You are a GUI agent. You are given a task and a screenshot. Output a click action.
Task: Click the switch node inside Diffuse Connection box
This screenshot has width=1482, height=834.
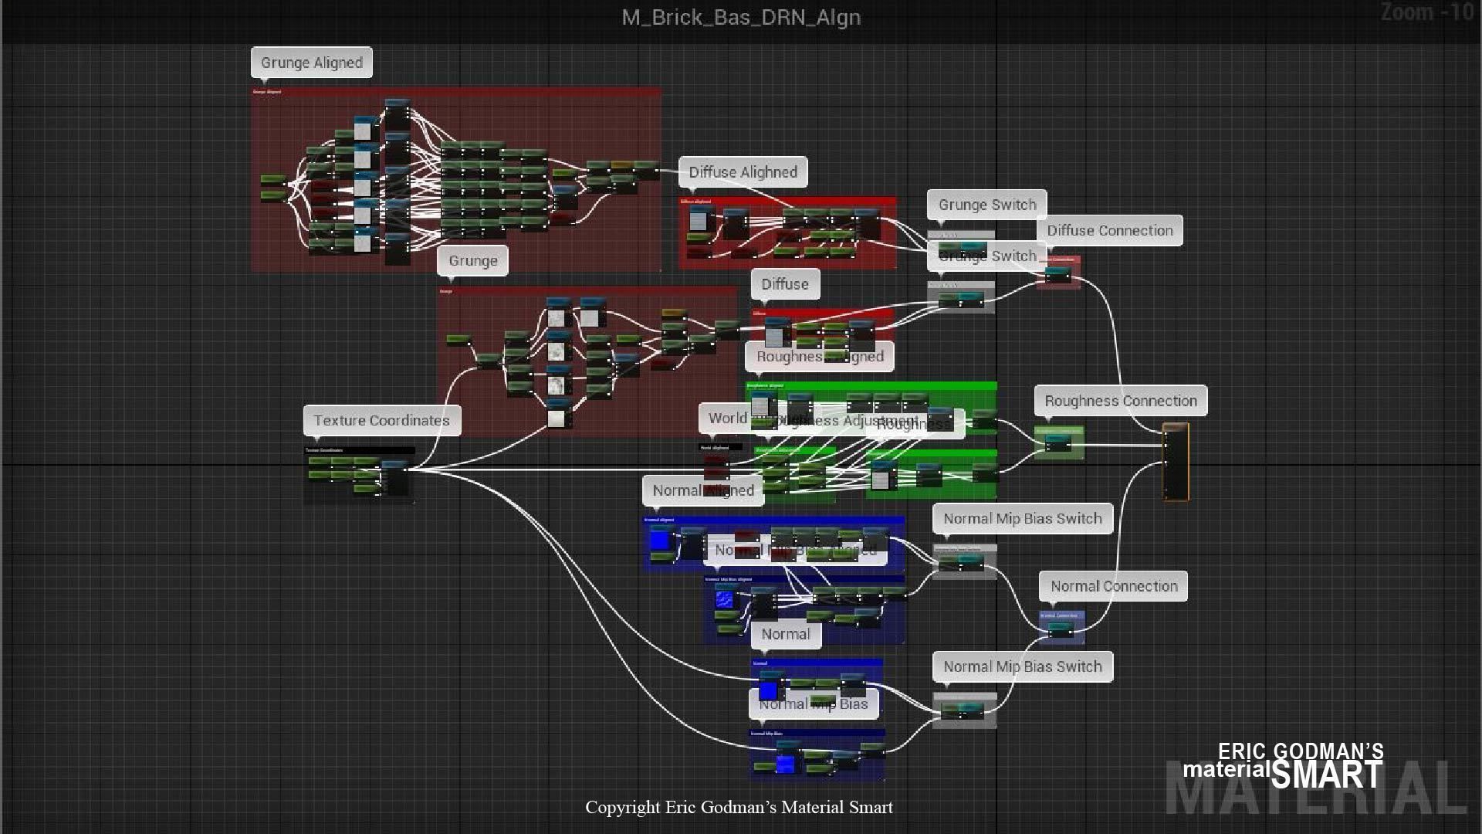[1057, 274]
